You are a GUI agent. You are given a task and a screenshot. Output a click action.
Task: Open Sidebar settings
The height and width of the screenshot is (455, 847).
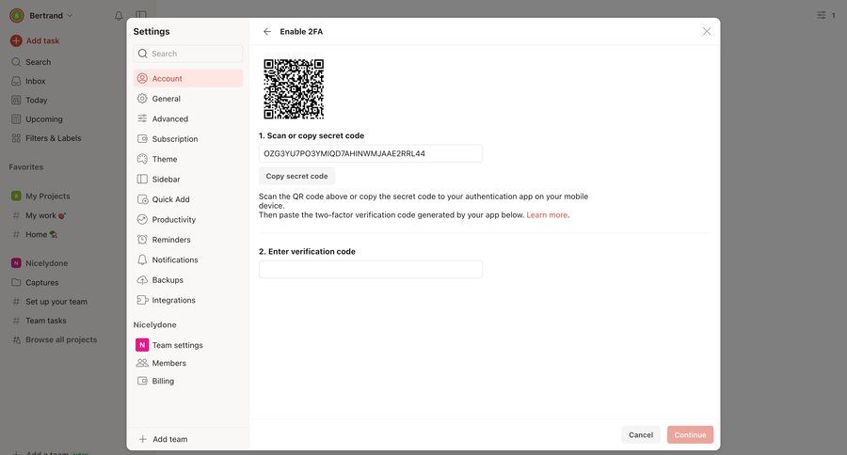pyautogui.click(x=188, y=180)
